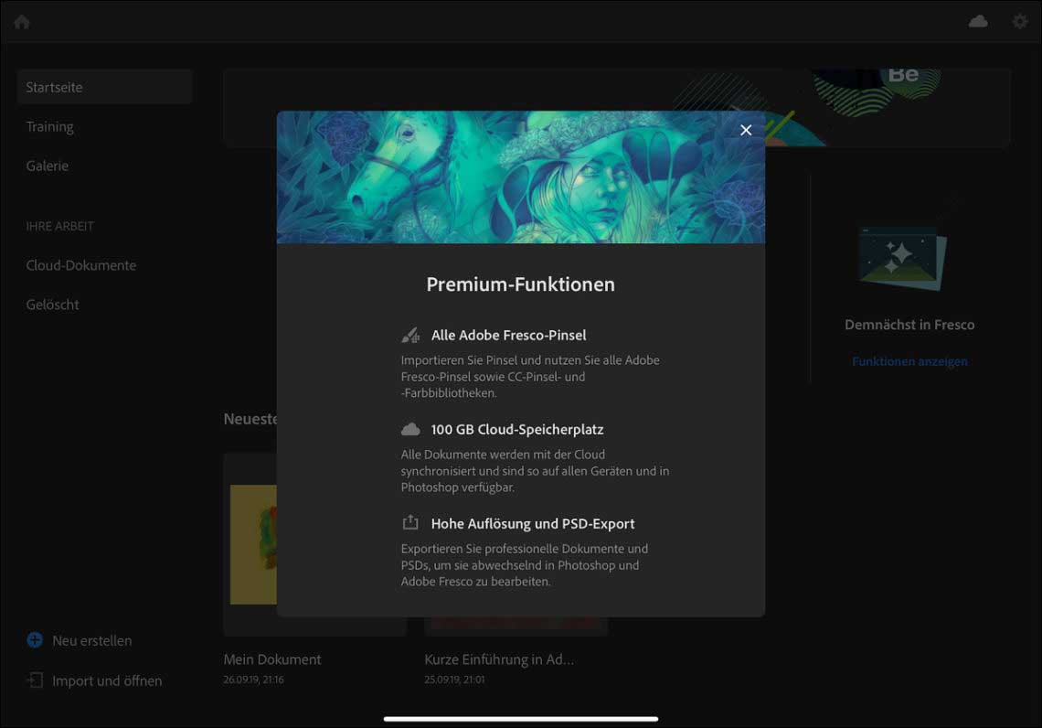The image size is (1042, 728).
Task: Open the home icon in top bar
Action: pyautogui.click(x=22, y=22)
